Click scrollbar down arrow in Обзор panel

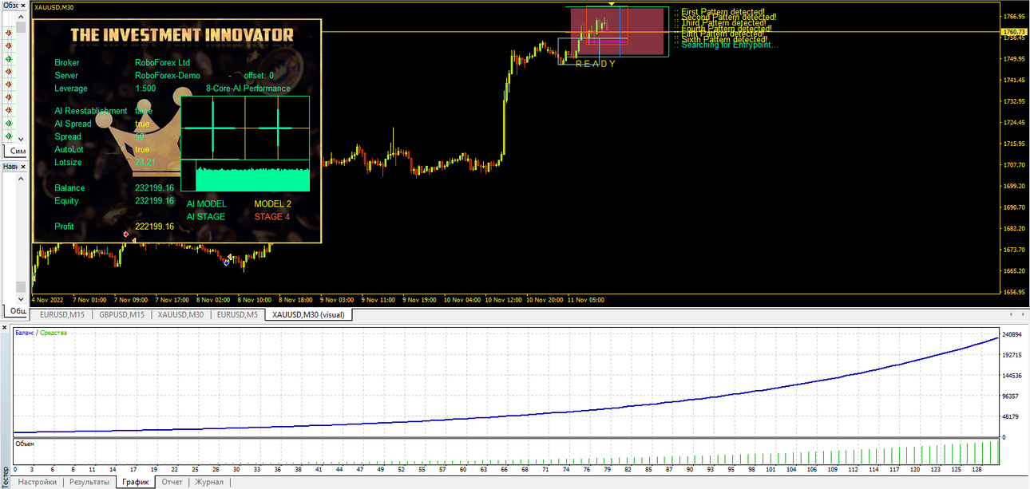pos(22,139)
